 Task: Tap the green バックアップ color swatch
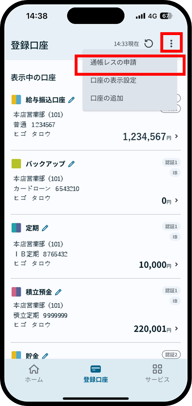[x=16, y=163]
